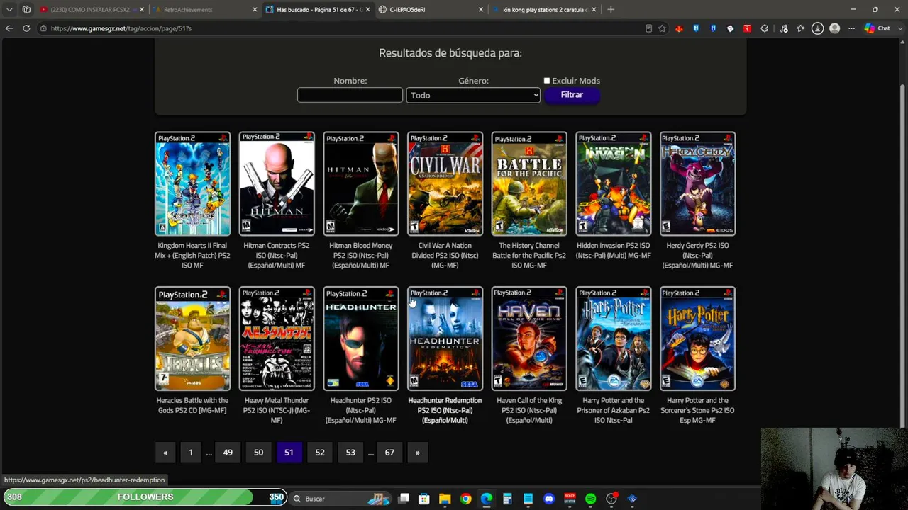
Task: Open the Copilot Chat button
Action: click(877, 28)
